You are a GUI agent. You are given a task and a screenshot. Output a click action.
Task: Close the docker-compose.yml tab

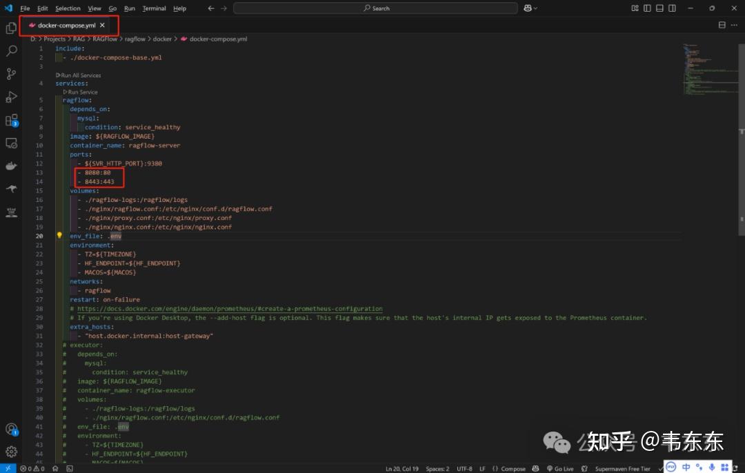pos(102,26)
